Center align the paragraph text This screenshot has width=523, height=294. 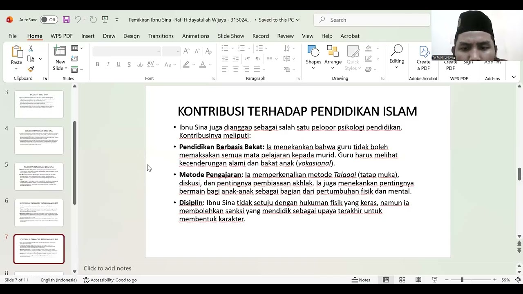235,69
